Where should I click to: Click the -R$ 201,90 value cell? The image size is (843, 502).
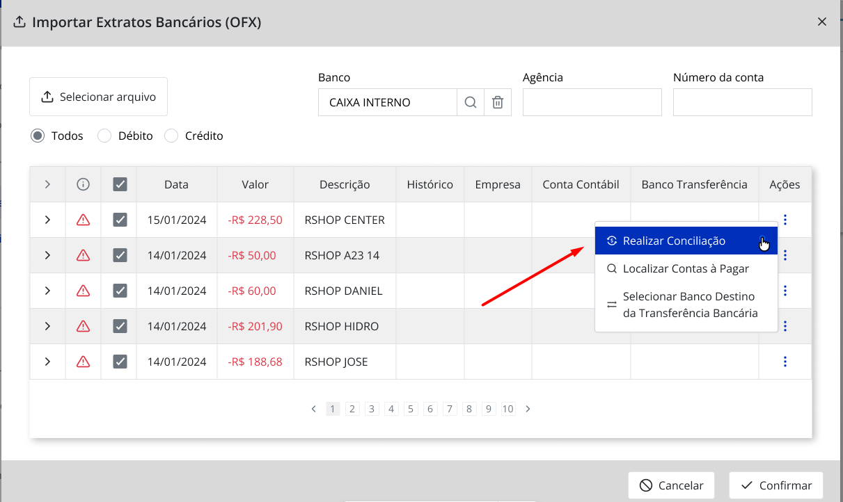[255, 326]
